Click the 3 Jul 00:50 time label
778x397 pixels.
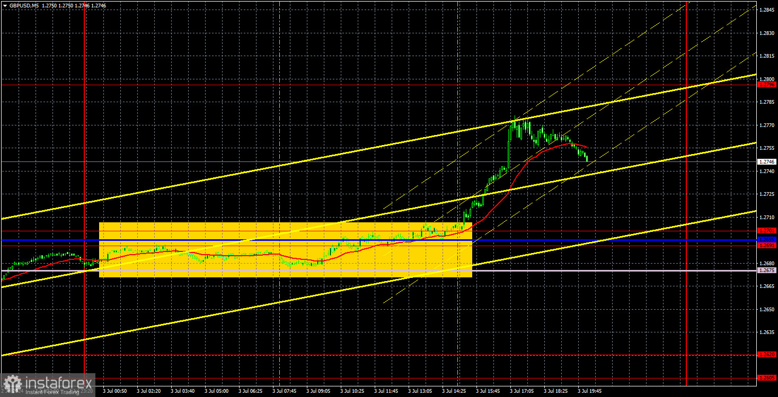coord(115,391)
